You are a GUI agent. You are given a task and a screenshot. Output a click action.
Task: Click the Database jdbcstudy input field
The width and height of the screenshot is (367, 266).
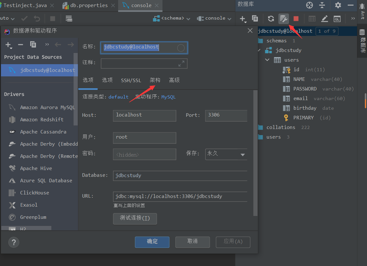(x=180, y=176)
